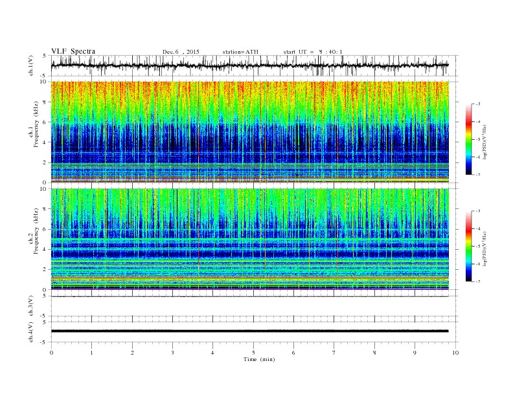Click the "VLF Spectra" plot title
Image resolution: width=513 pixels, height=396 pixels.
click(73, 51)
